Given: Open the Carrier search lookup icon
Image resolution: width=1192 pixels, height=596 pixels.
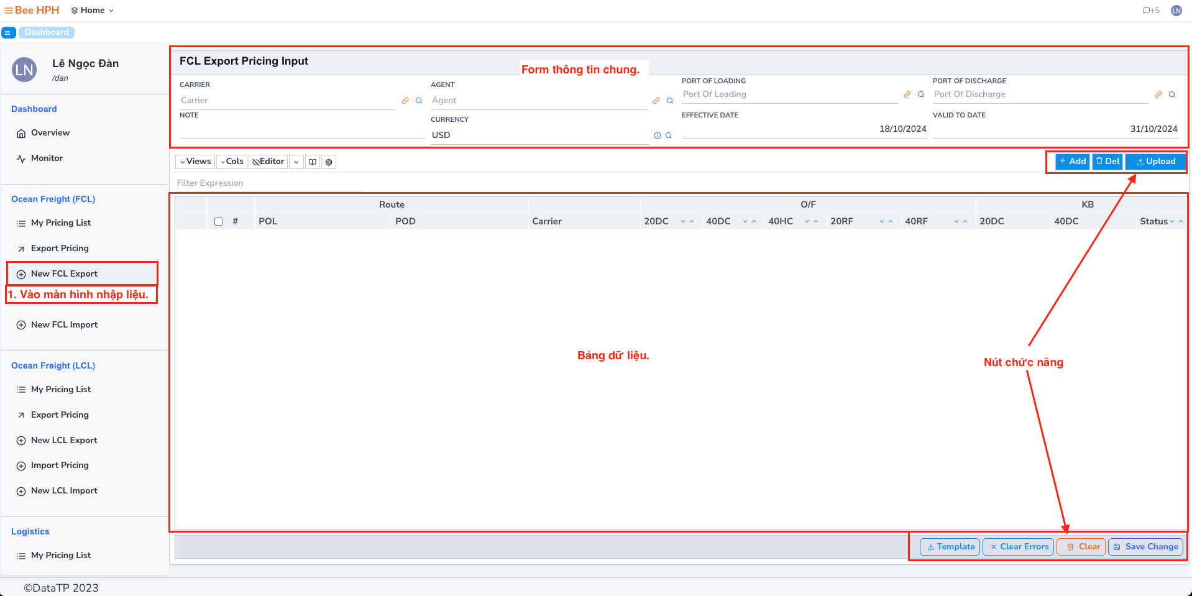Looking at the screenshot, I should 418,100.
